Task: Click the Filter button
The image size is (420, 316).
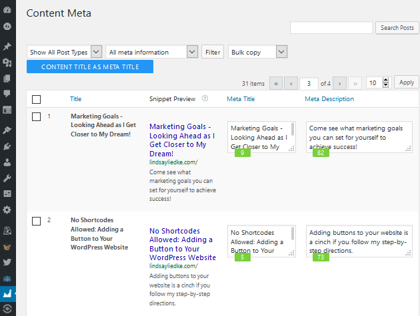Action: (x=213, y=52)
